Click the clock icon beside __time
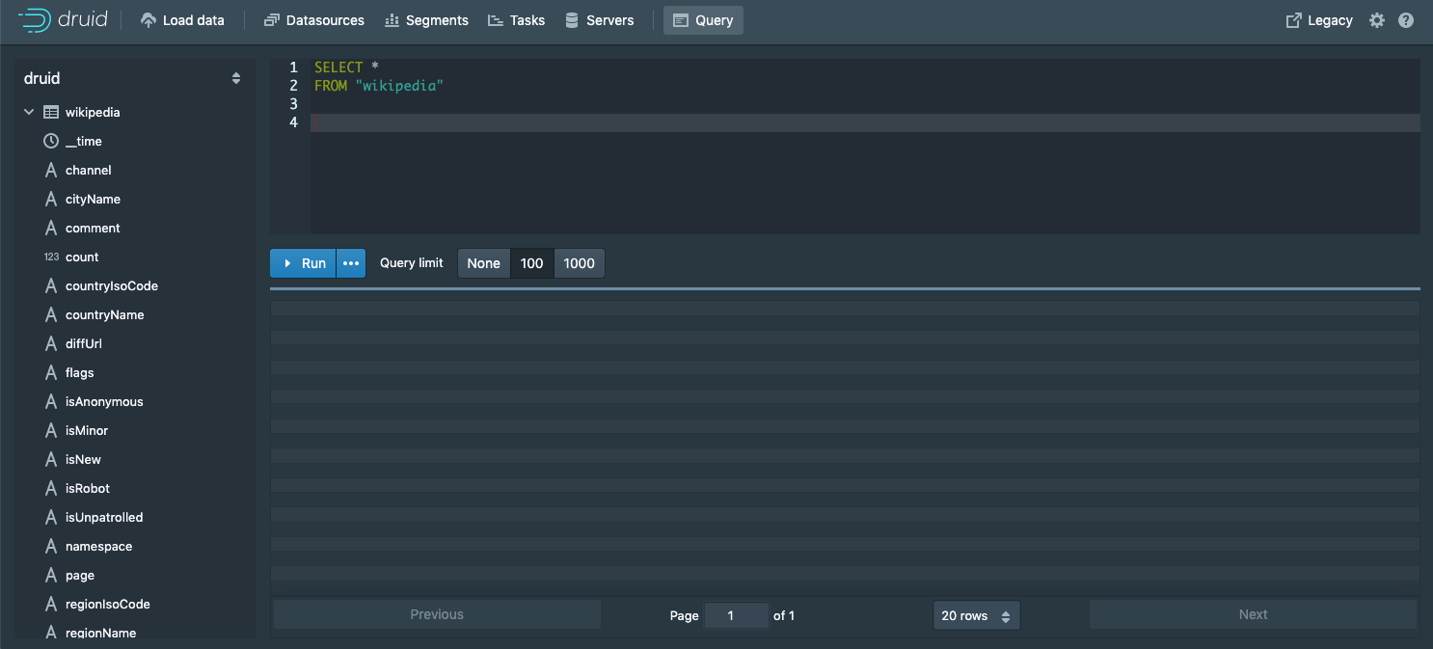Viewport: 1433px width, 649px height. tap(51, 142)
